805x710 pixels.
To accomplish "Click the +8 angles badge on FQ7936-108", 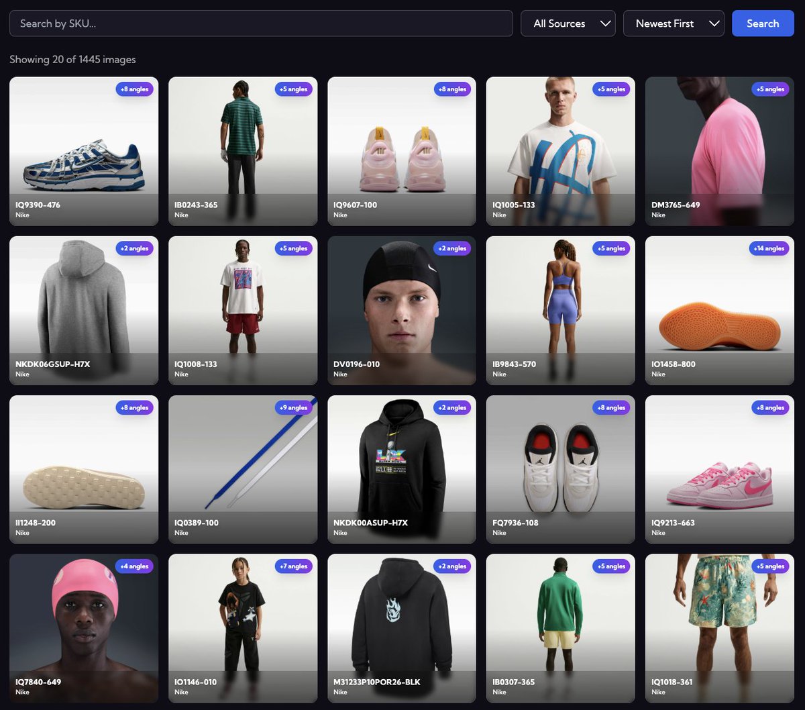I will tap(612, 407).
